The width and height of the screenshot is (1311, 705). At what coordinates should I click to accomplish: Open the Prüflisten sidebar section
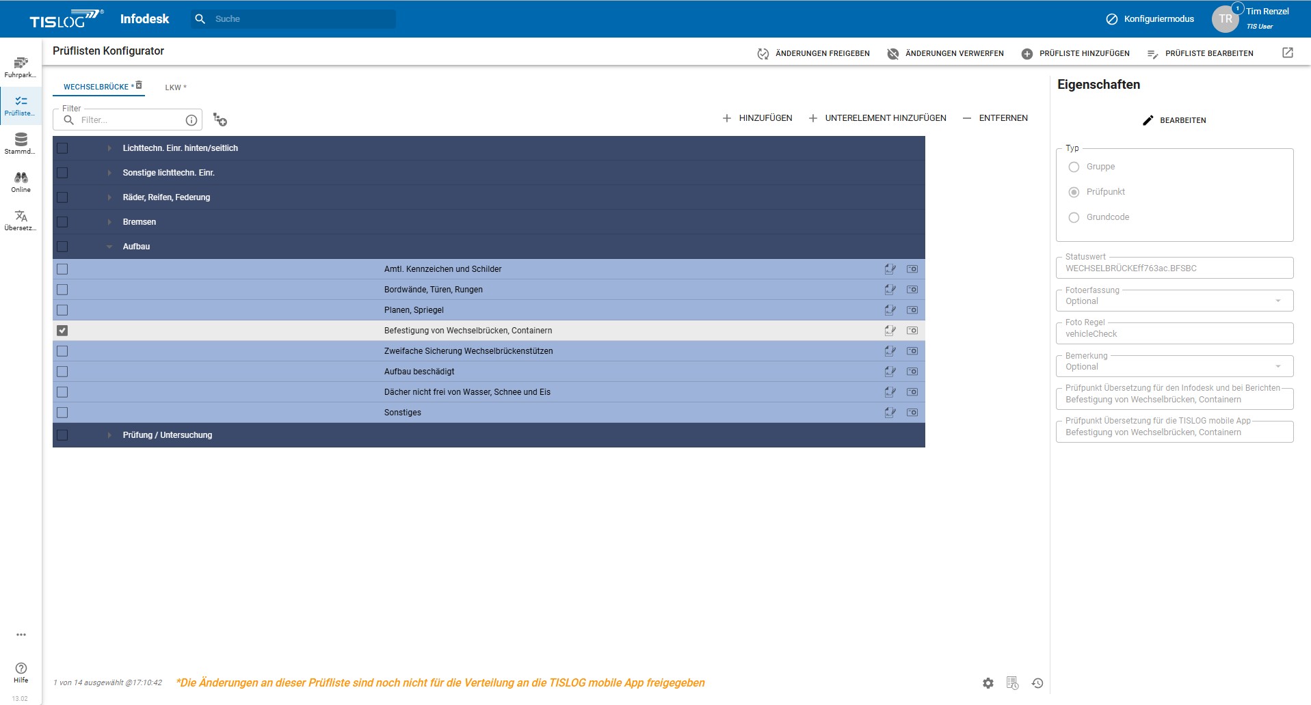click(x=21, y=105)
